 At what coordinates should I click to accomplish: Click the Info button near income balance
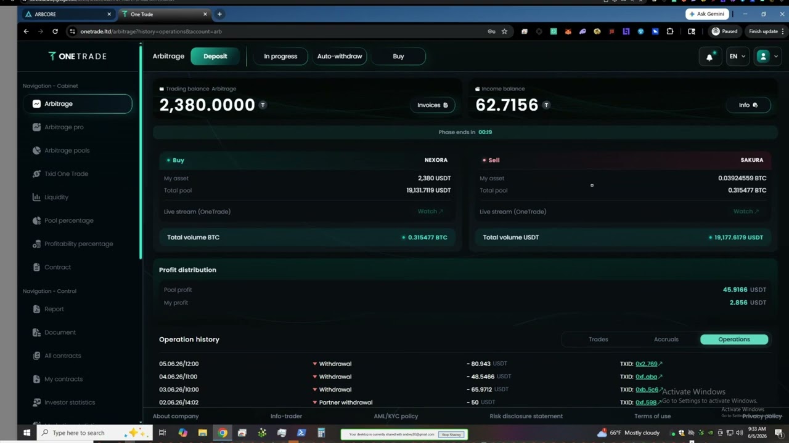748,105
